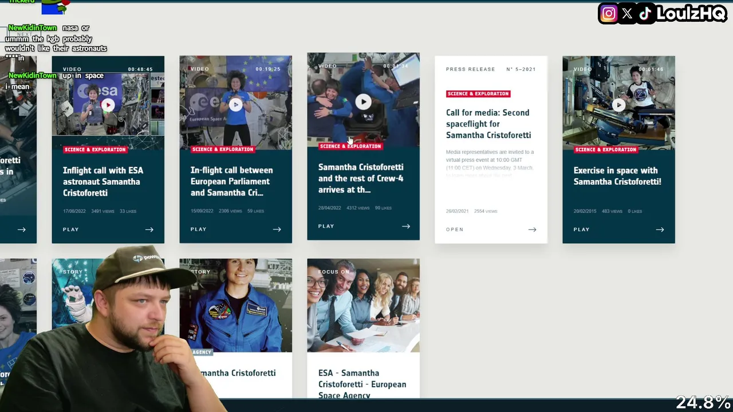Click the 00:01:46 duration on Exercise video
Image resolution: width=733 pixels, height=412 pixels.
tap(651, 69)
